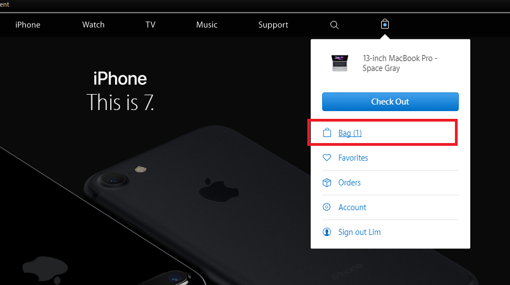
Task: Open 13-inch MacBook Pro Space Gray item
Action: 400,63
